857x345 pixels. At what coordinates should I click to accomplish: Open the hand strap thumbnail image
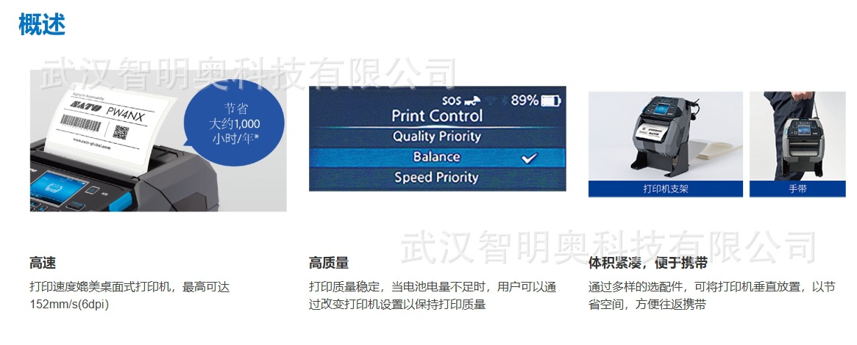click(x=797, y=136)
